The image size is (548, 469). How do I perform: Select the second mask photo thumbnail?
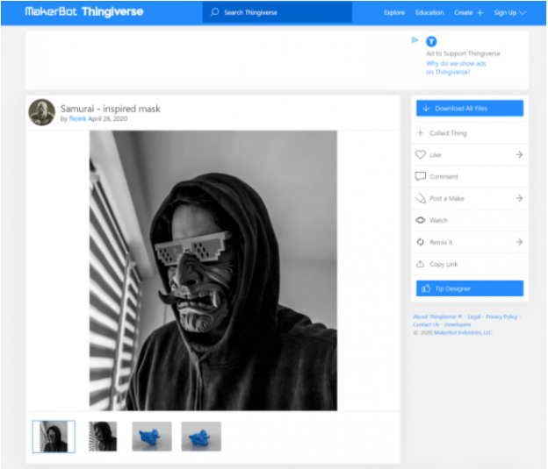[103, 437]
